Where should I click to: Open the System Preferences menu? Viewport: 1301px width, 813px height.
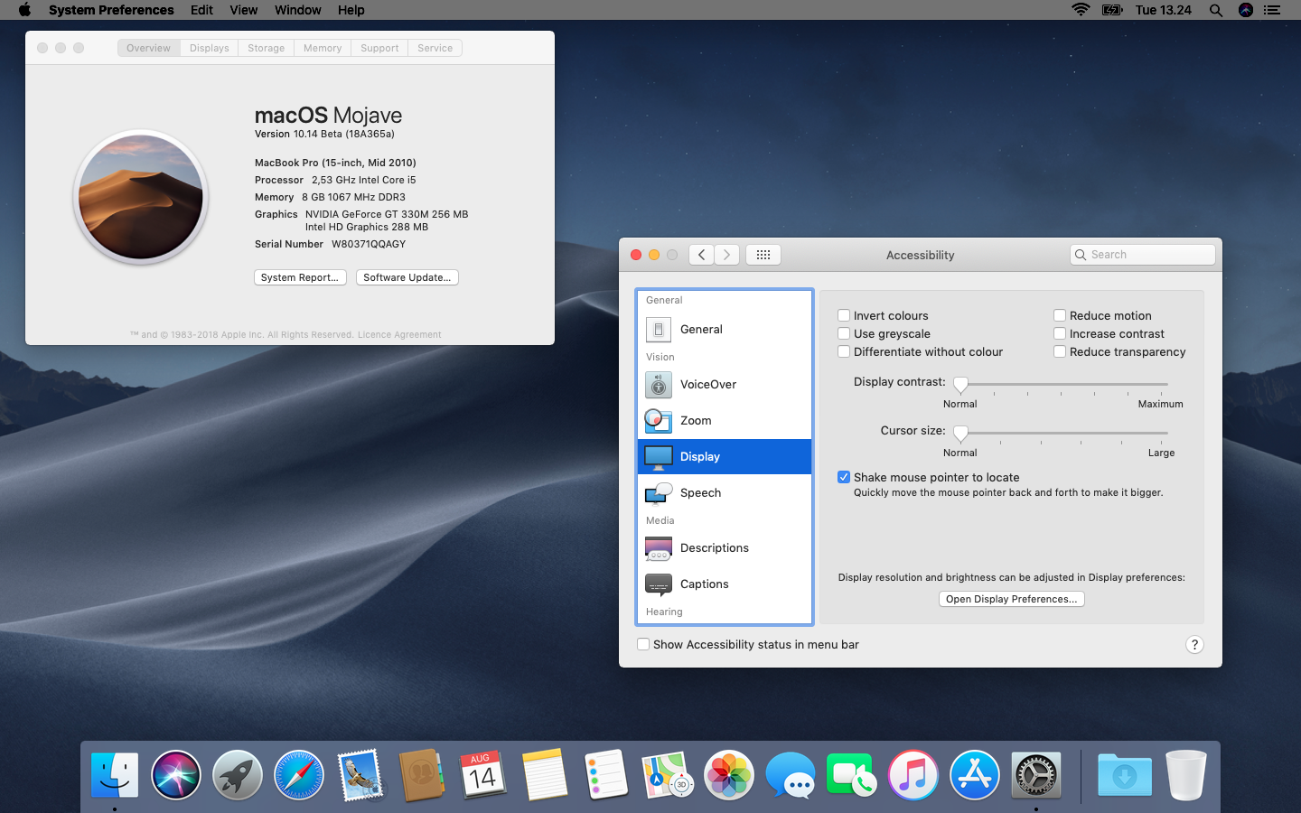click(x=111, y=10)
